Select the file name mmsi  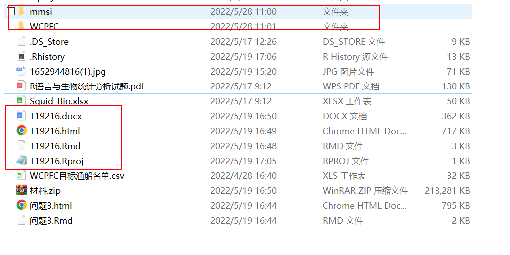coord(41,12)
